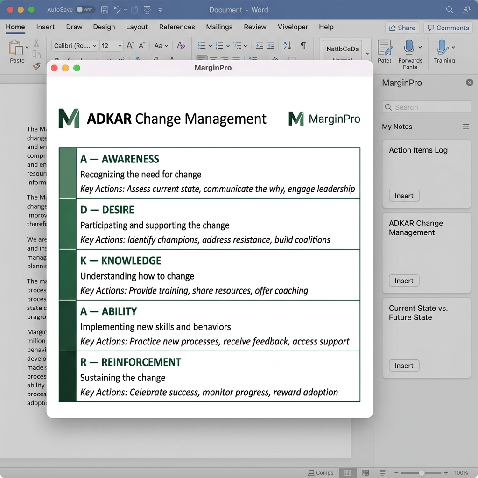Toggle paragraph marks pilcrow icon
Viewport: 478px width, 478px height.
pyautogui.click(x=303, y=46)
